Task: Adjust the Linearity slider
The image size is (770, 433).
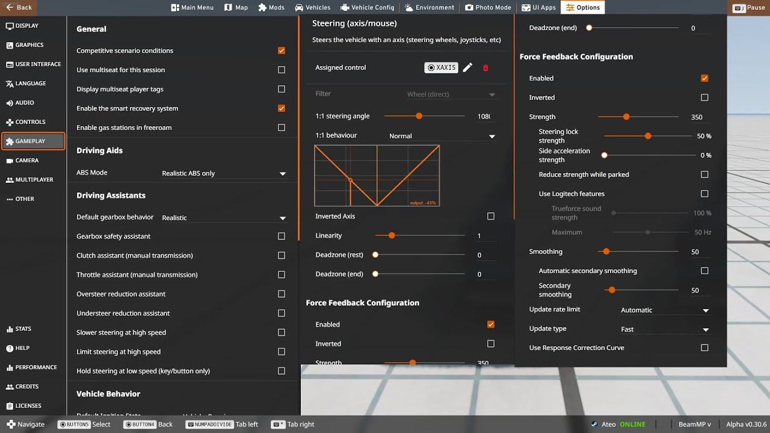Action: pos(420,236)
